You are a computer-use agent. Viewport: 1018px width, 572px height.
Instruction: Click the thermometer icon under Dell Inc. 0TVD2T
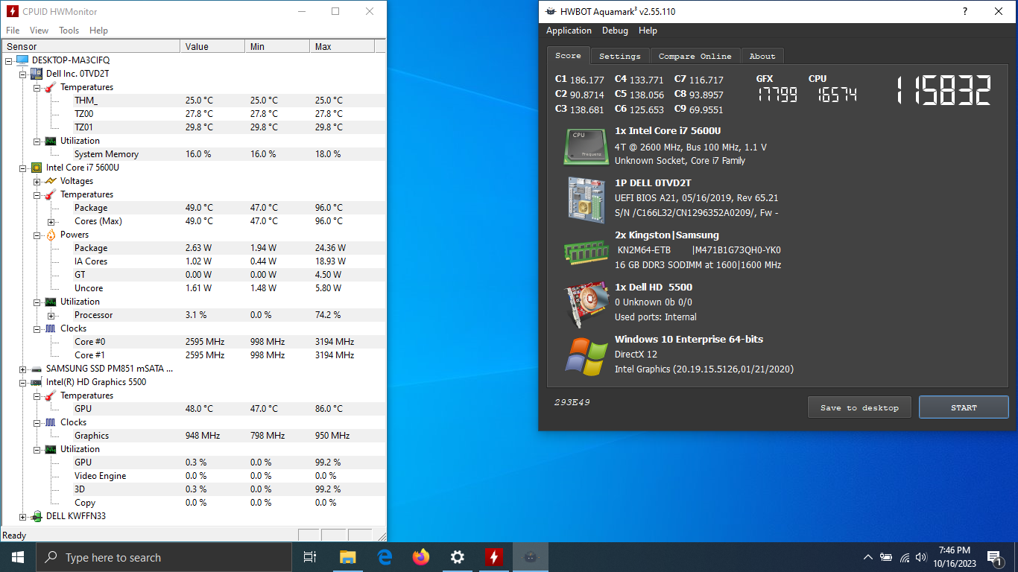click(51, 87)
